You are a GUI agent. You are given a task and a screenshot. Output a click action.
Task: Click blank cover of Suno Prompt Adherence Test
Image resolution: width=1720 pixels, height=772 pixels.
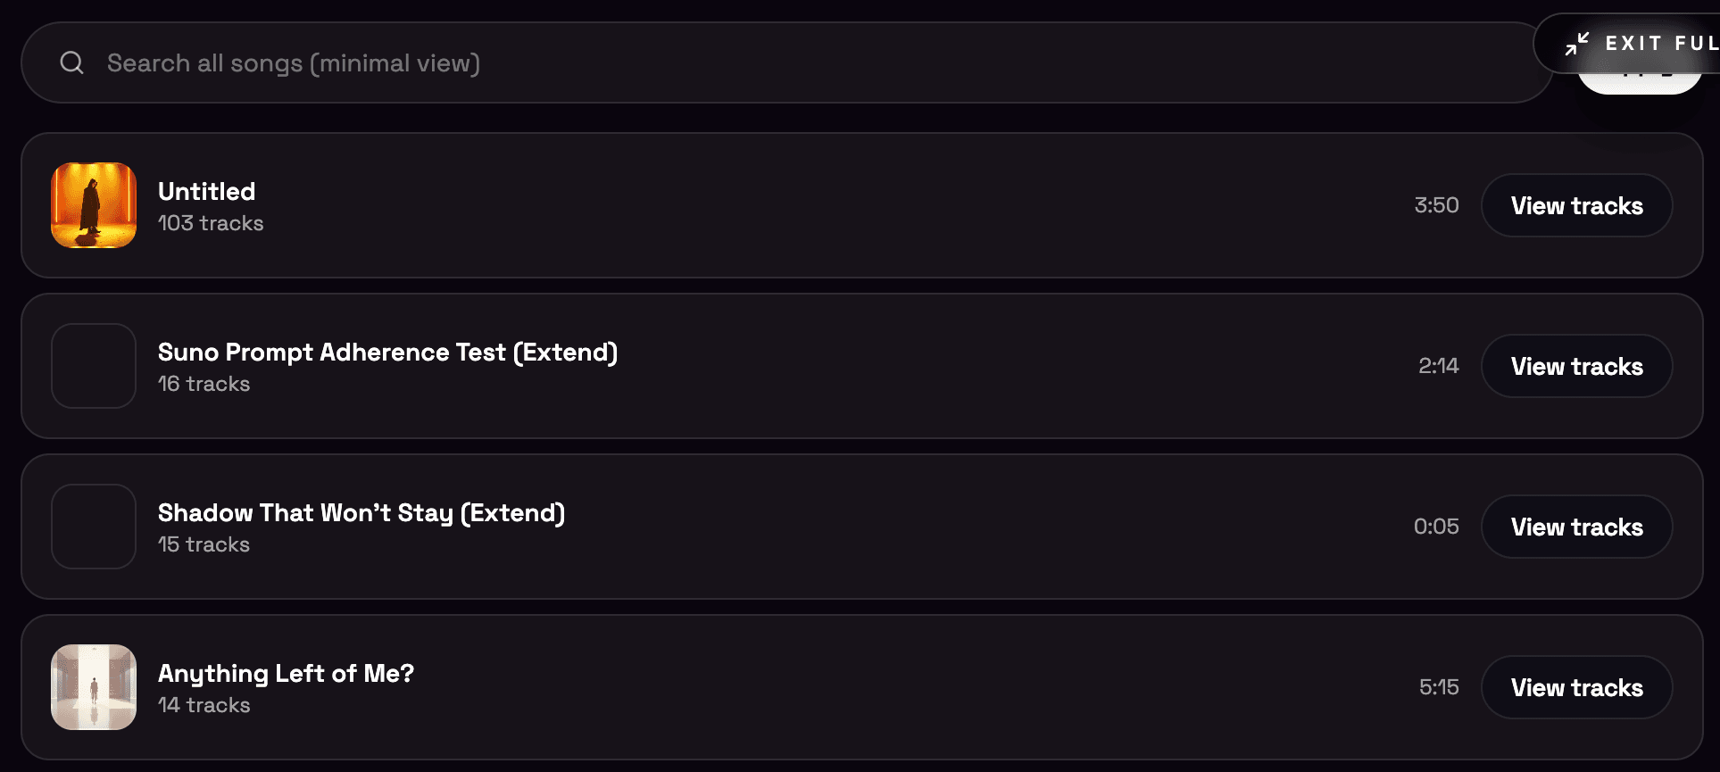coord(94,366)
